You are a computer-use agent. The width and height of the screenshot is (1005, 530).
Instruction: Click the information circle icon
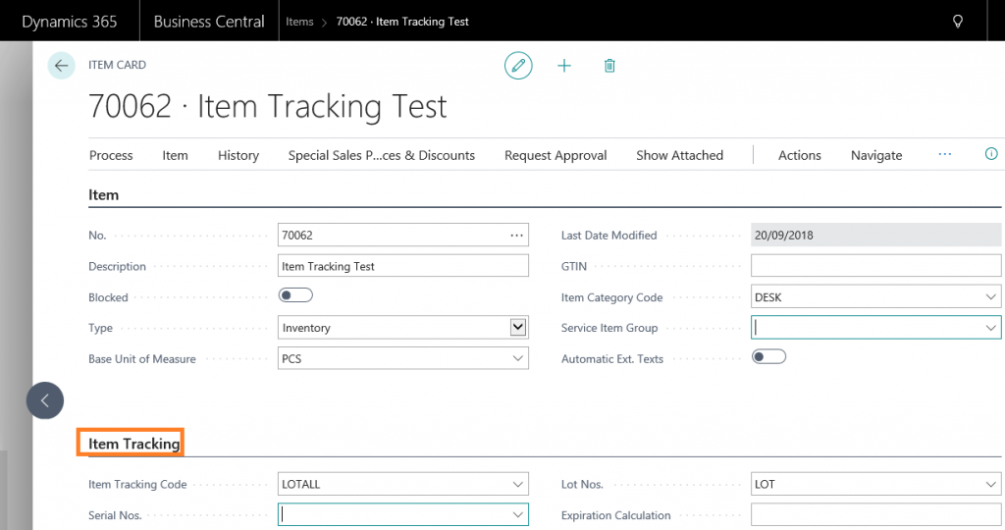pos(990,154)
